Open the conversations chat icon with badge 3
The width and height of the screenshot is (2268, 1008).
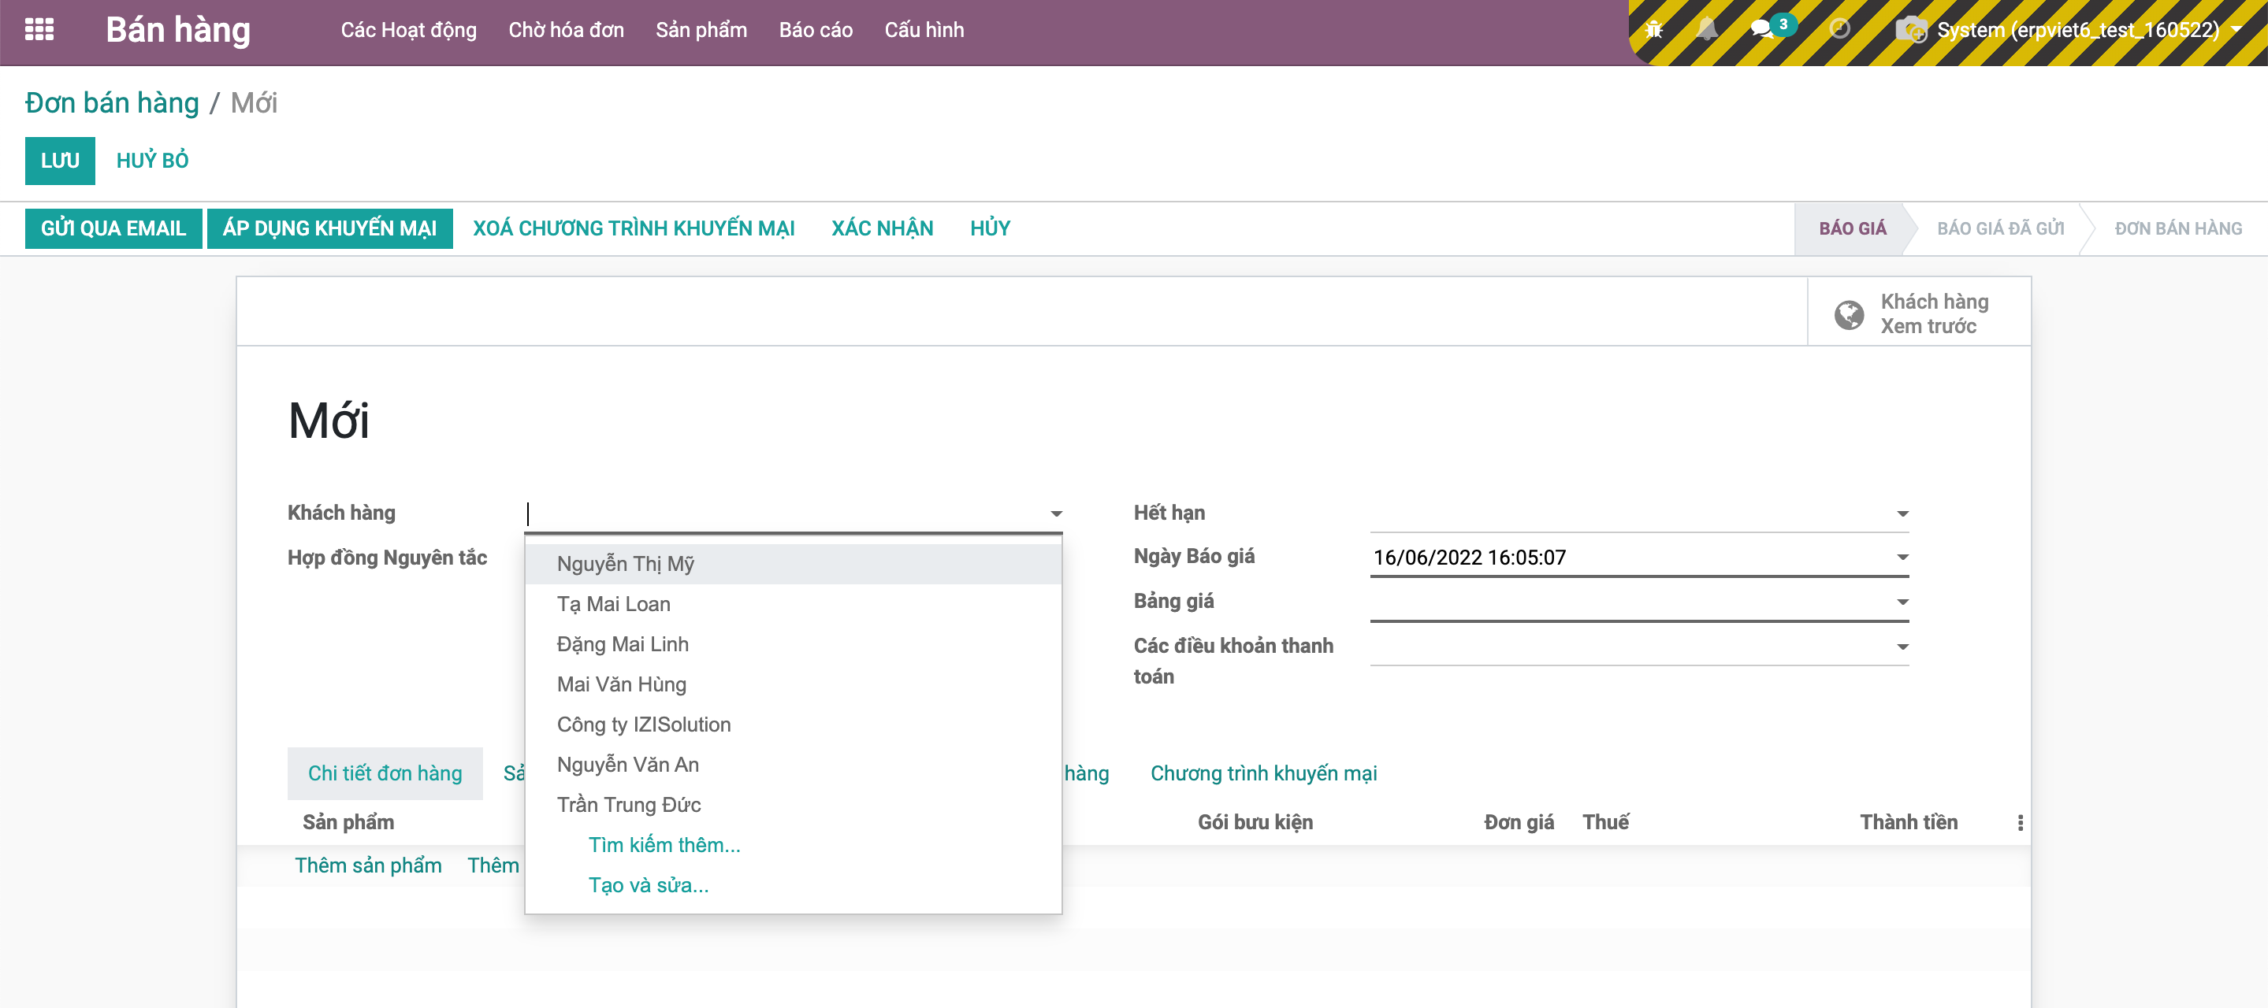point(1762,30)
